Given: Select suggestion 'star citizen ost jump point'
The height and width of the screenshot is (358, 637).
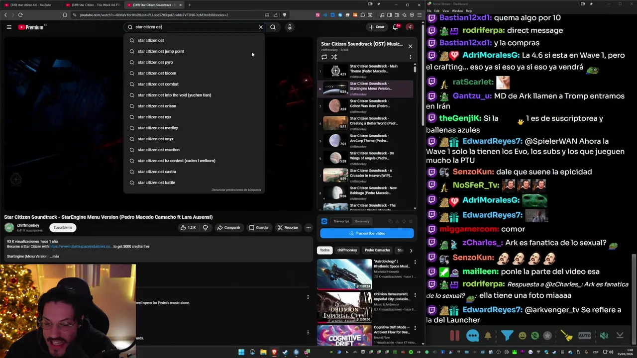Looking at the screenshot, I should [194, 51].
